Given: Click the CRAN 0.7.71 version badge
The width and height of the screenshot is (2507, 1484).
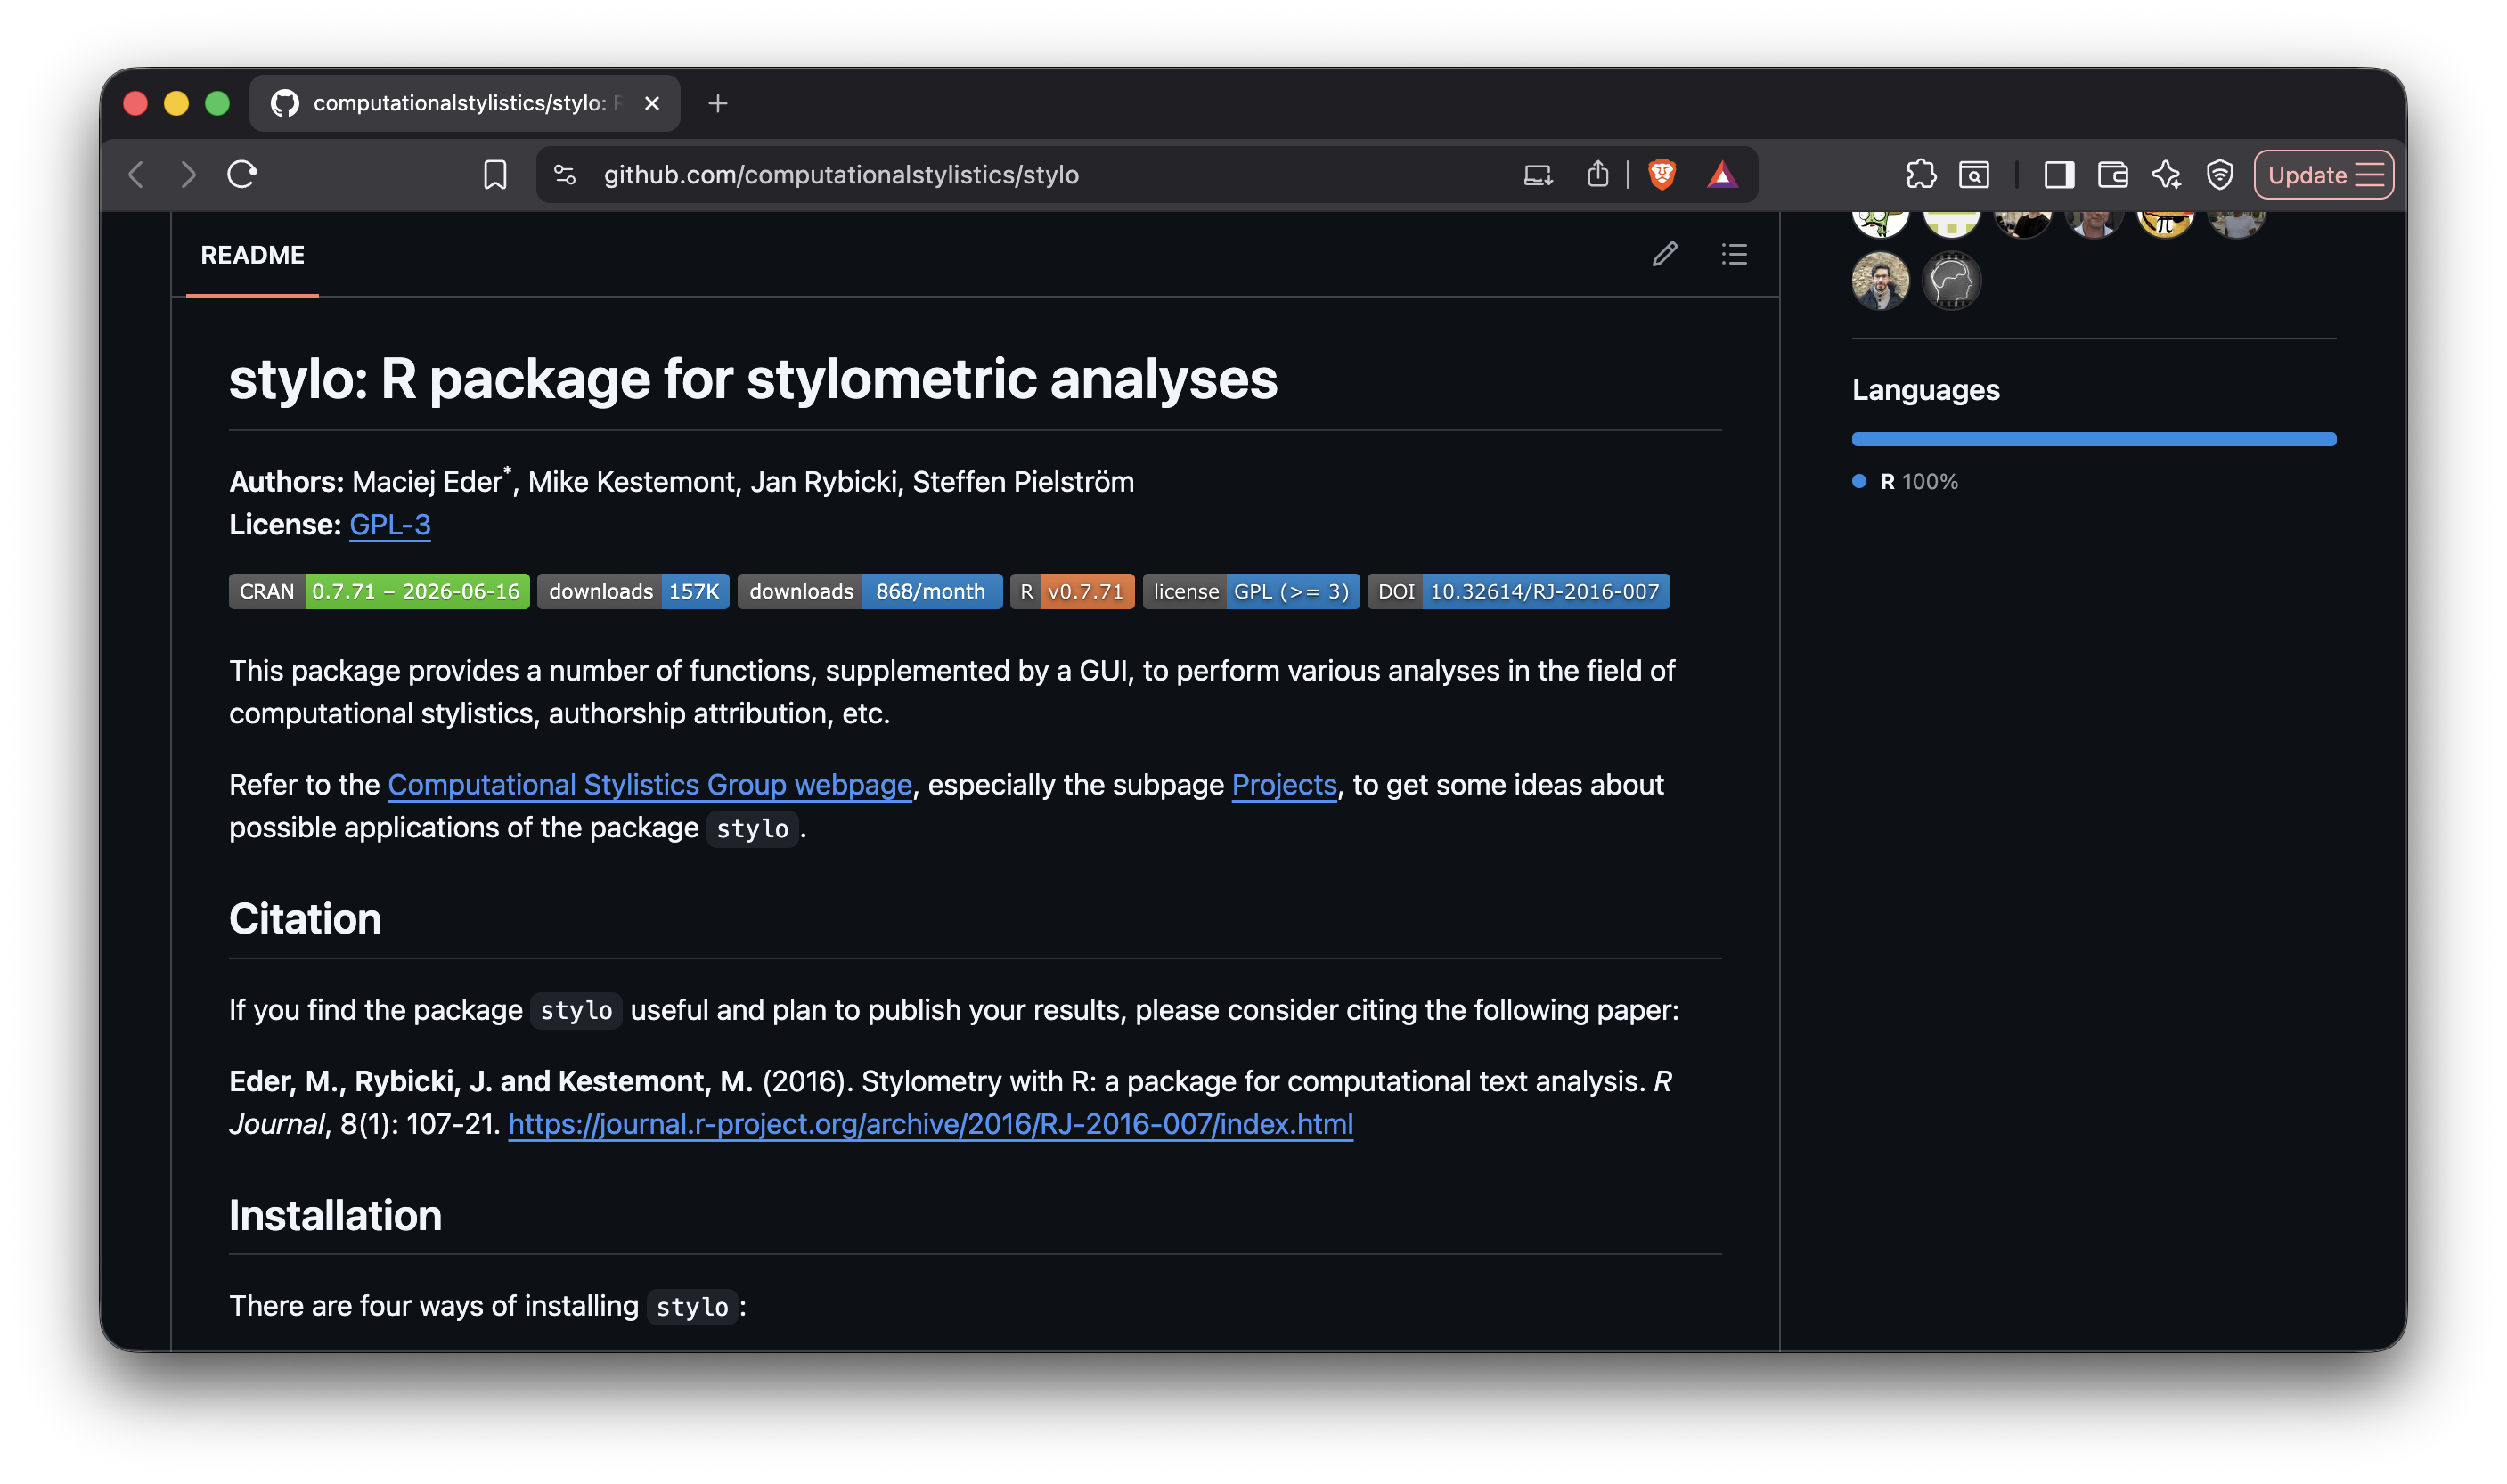Looking at the screenshot, I should pyautogui.click(x=379, y=591).
